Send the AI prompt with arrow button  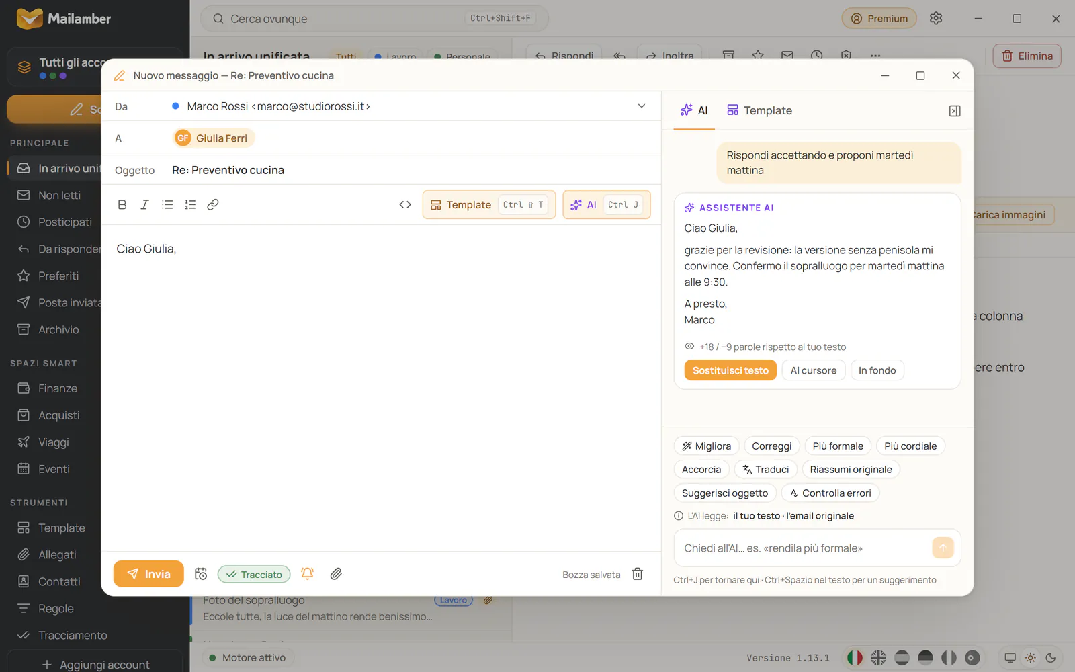pyautogui.click(x=943, y=548)
